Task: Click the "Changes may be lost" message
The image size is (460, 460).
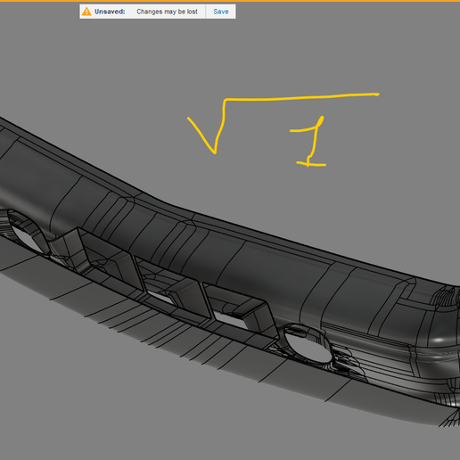Action: [167, 12]
